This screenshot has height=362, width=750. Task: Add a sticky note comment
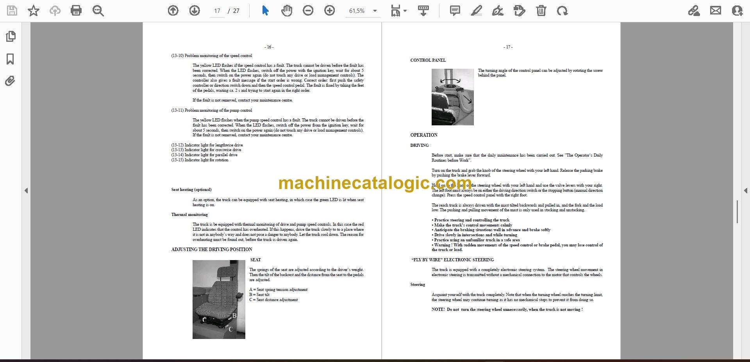455,11
